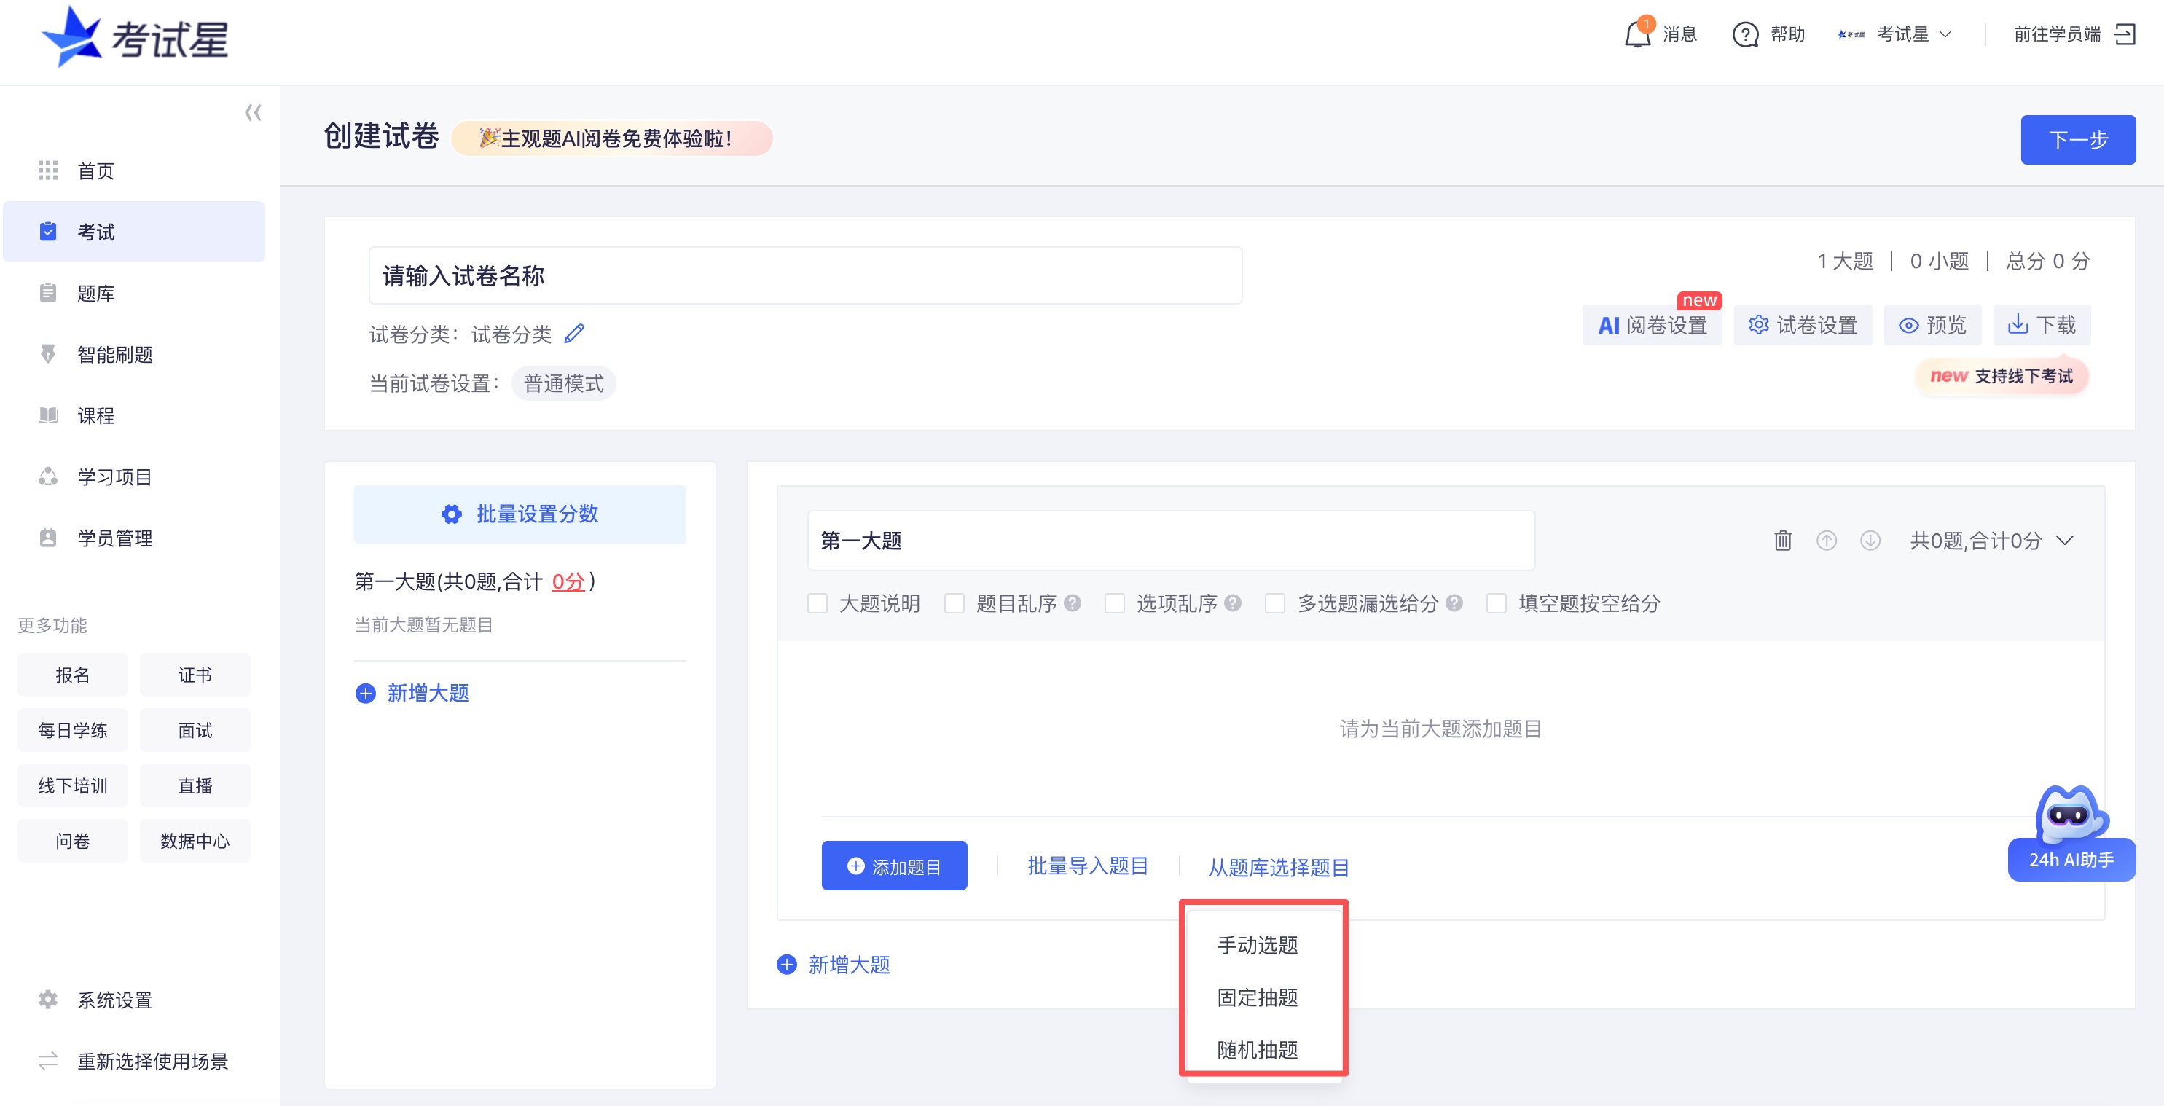Open 试卷设置 button

click(1803, 325)
